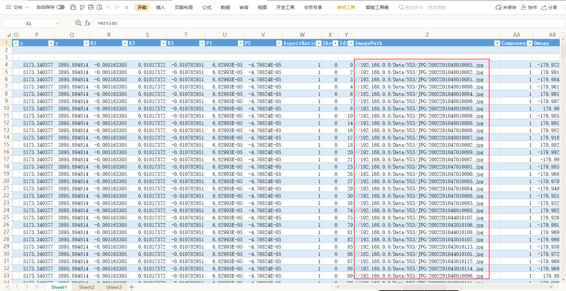Click the previous sheet navigation arrow
Screen dimensions: 566x291
click(17, 287)
